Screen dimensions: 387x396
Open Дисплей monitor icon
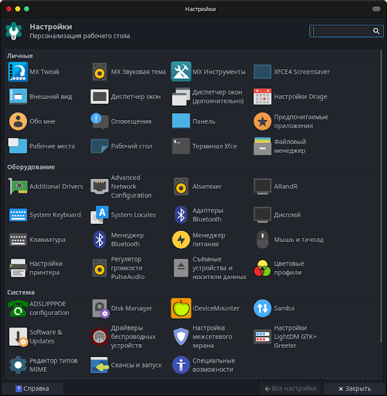tap(262, 215)
